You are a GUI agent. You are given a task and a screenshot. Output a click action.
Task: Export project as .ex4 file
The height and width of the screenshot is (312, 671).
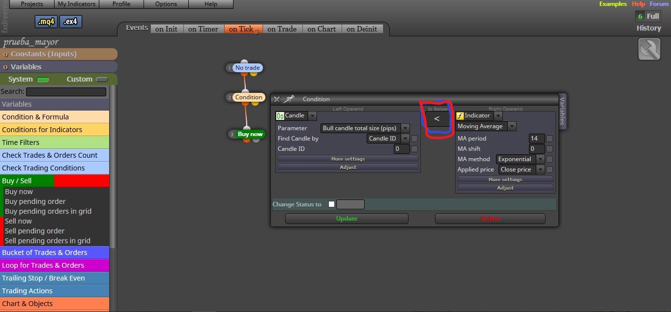72,22
